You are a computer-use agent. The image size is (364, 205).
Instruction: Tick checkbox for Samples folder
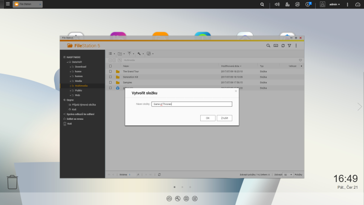[x=111, y=82]
